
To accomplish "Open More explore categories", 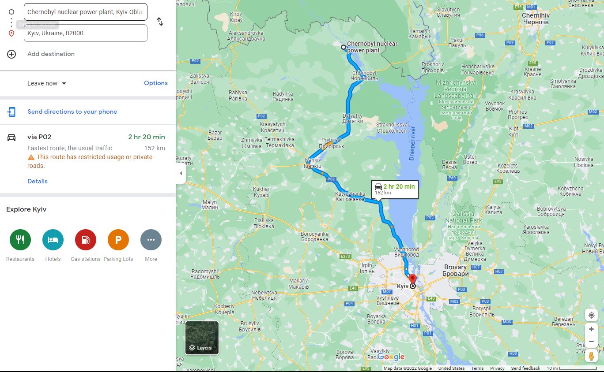I will click(x=151, y=240).
